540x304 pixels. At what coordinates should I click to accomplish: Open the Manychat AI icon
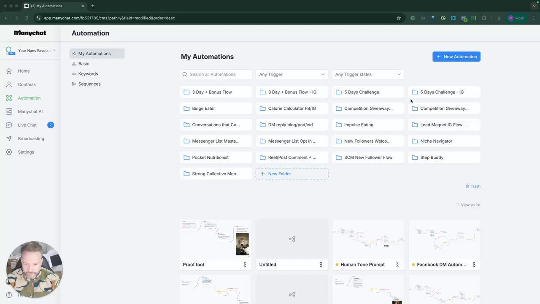9,111
